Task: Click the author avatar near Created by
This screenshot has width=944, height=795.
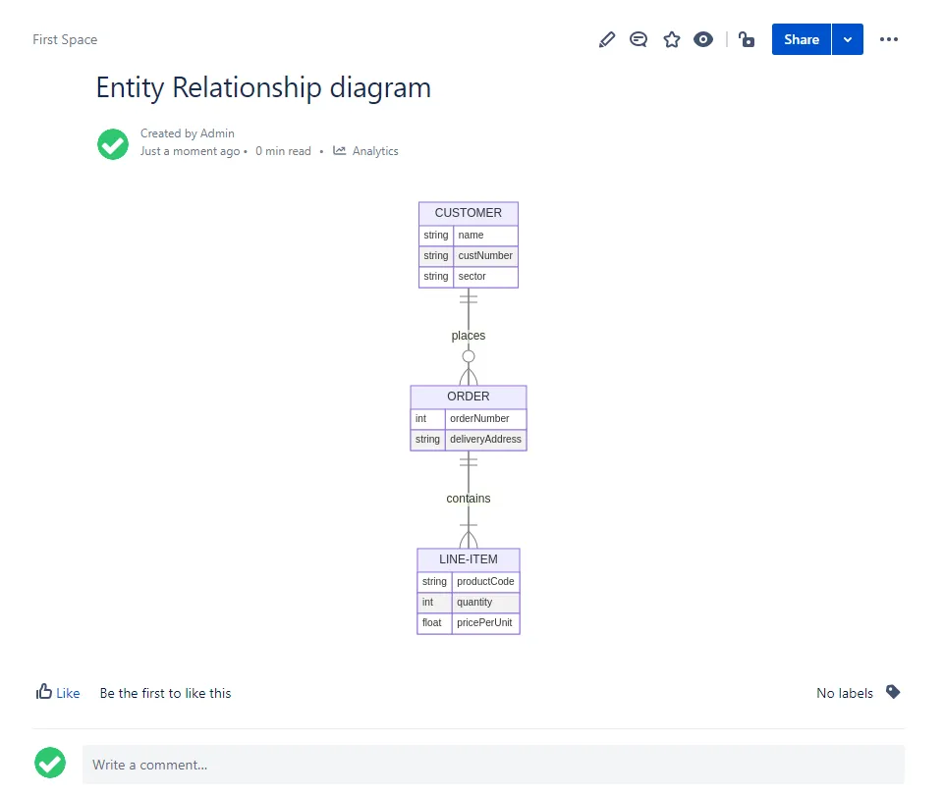Action: (x=113, y=144)
